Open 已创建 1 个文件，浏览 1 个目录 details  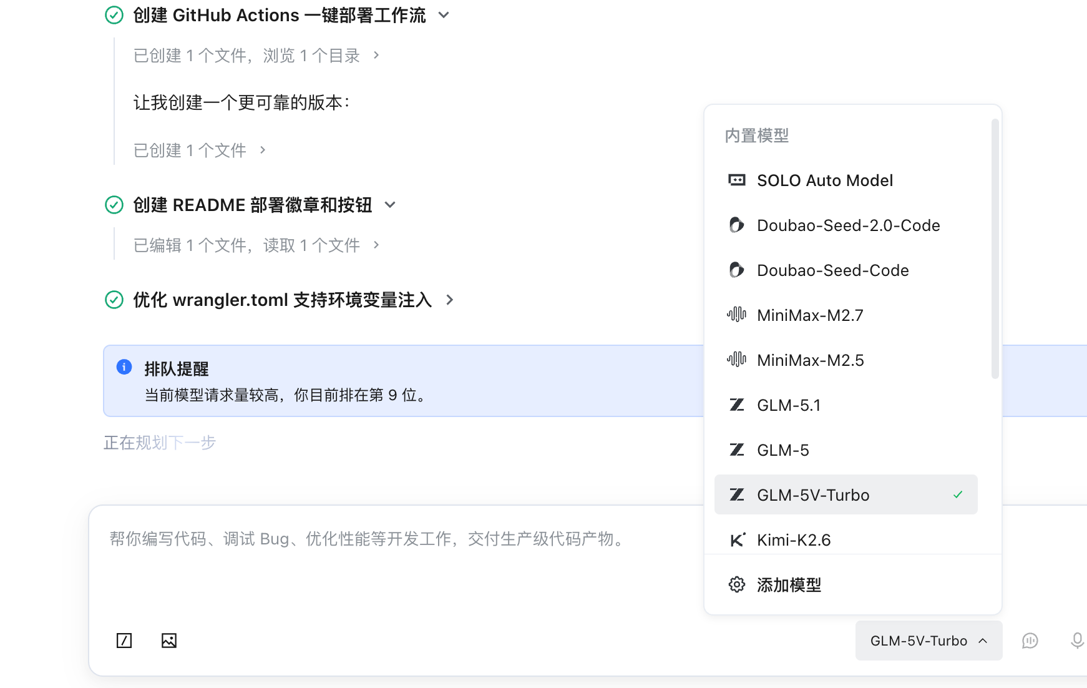[x=256, y=56]
